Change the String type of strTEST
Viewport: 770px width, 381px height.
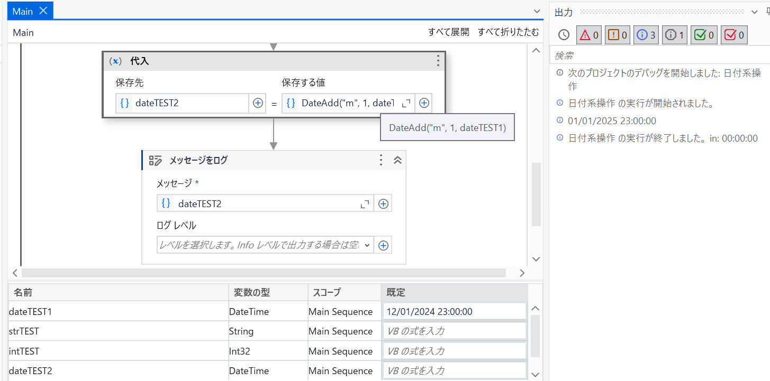268,331
